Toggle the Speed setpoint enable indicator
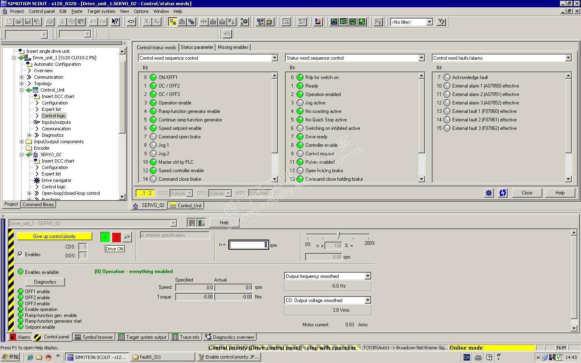Screen dimensions: 581x363 click(153, 128)
